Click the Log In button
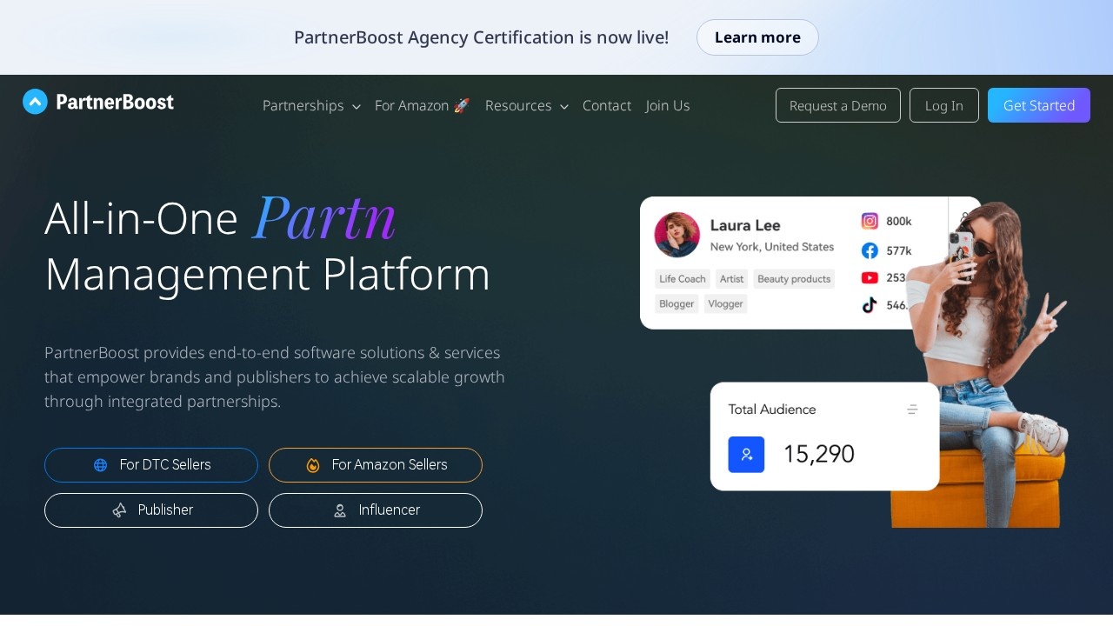This screenshot has height=626, width=1113. [x=944, y=105]
